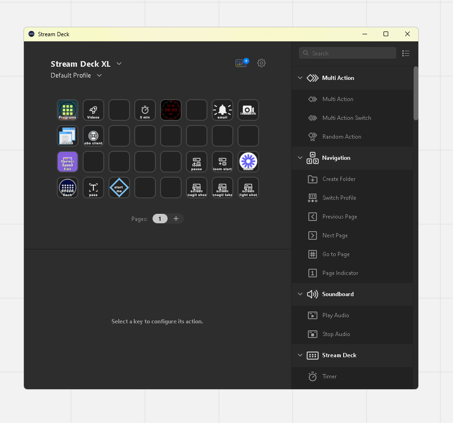Maximize the Stream Deck window
The width and height of the screenshot is (453, 423).
pos(386,34)
